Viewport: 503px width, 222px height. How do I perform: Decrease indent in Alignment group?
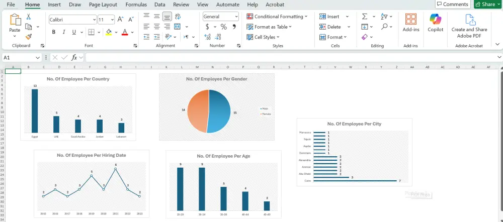click(146, 37)
